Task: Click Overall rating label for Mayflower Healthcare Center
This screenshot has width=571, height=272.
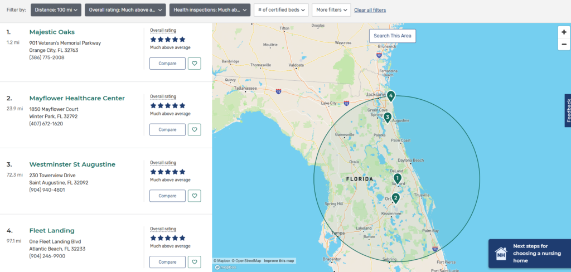Action: (x=163, y=96)
